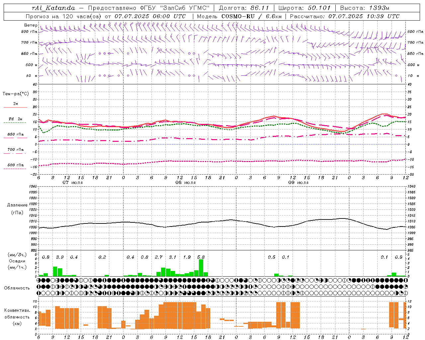This screenshot has width=425, height=340.
Task: Select the (мм/1ч.) units label
Action: [x=17, y=267]
